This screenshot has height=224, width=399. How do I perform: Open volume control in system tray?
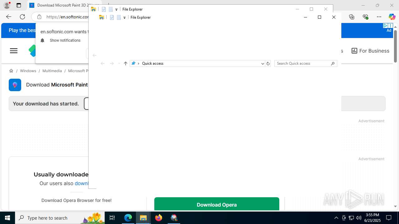359,218
